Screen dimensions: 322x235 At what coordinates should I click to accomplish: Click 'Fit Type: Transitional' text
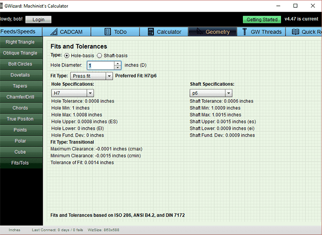tap(72, 142)
